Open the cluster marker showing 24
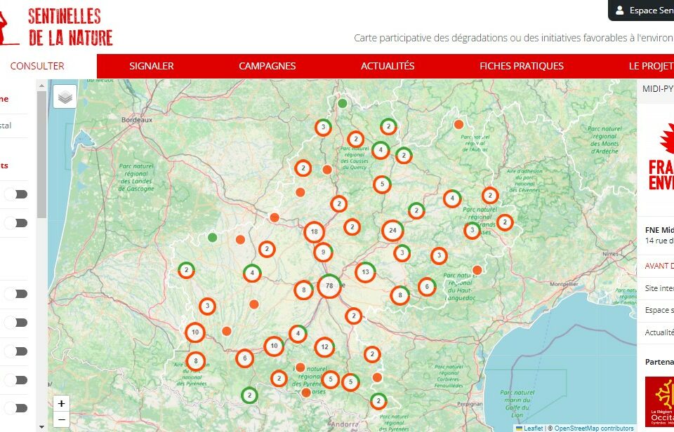 pos(392,230)
